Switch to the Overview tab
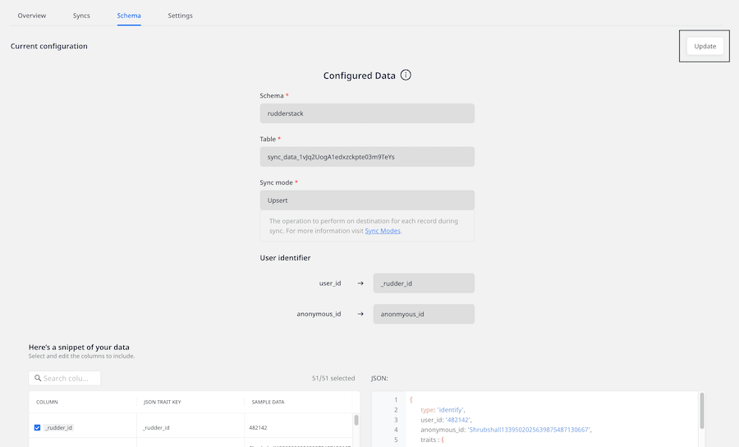Viewport: 739px width, 447px height. tap(32, 16)
